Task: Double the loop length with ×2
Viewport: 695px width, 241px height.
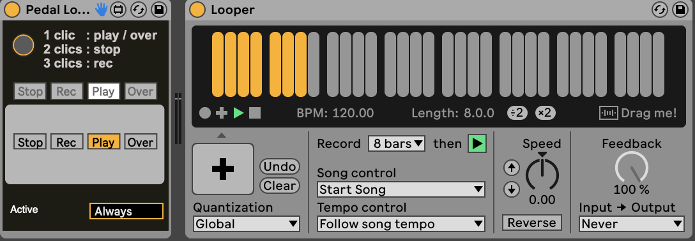Action: (x=545, y=113)
